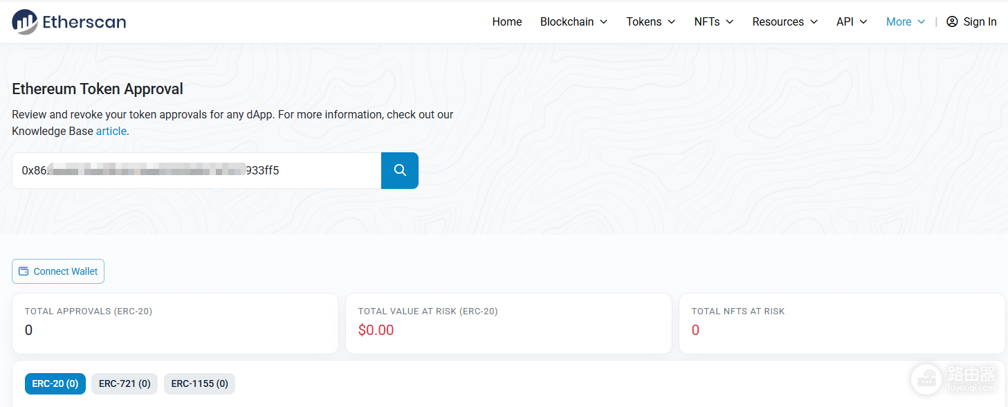The image size is (1008, 407).
Task: Click the Sign In link
Action: click(x=971, y=21)
